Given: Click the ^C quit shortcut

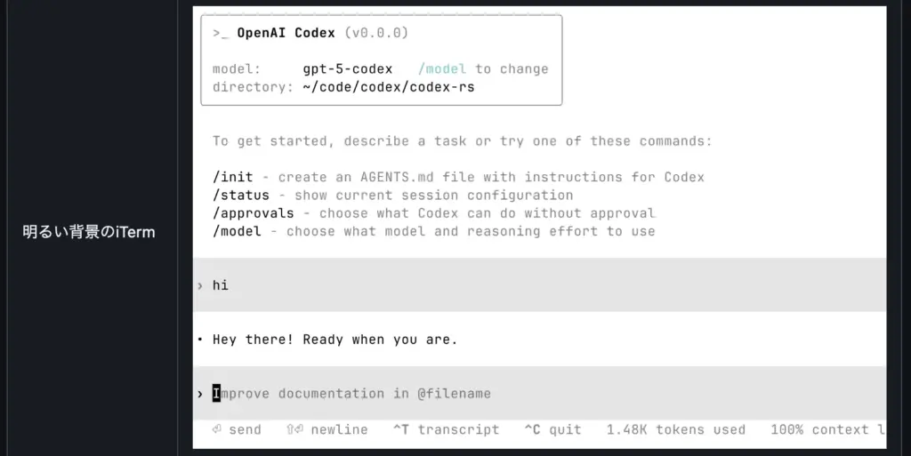Looking at the screenshot, I should click(552, 429).
